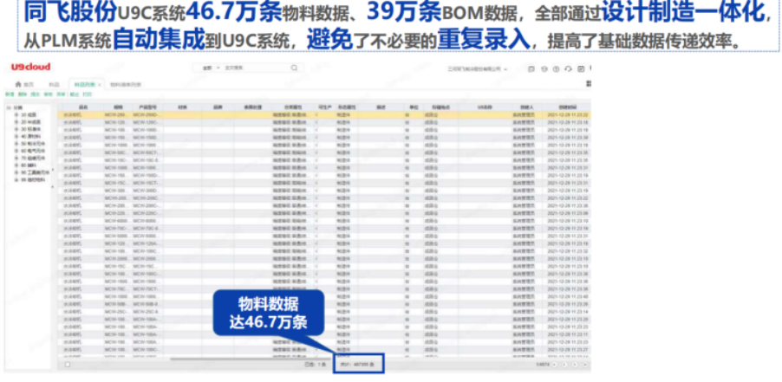This screenshot has width=782, height=382.
Task: Tick the select-all checkbox in footer bar
Action: click(x=68, y=365)
